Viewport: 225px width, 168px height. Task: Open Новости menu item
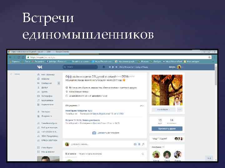pos(45,79)
